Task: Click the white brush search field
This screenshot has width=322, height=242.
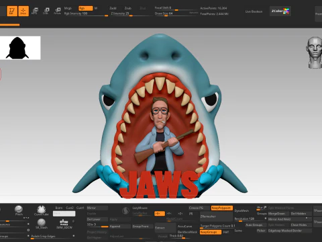Action: pyautogui.click(x=64, y=214)
